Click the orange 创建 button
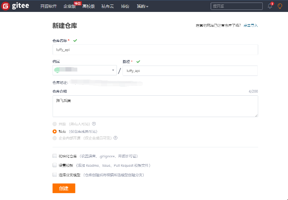Screen dimensions: 288x200 (64, 188)
